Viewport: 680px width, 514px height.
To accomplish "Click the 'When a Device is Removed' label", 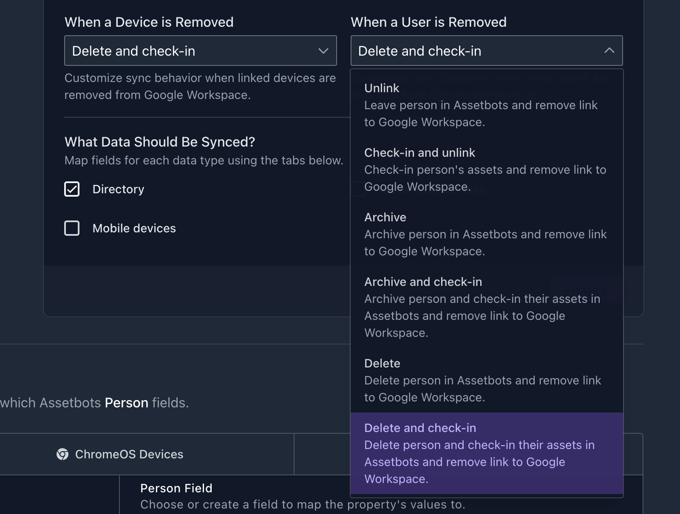I will 149,22.
